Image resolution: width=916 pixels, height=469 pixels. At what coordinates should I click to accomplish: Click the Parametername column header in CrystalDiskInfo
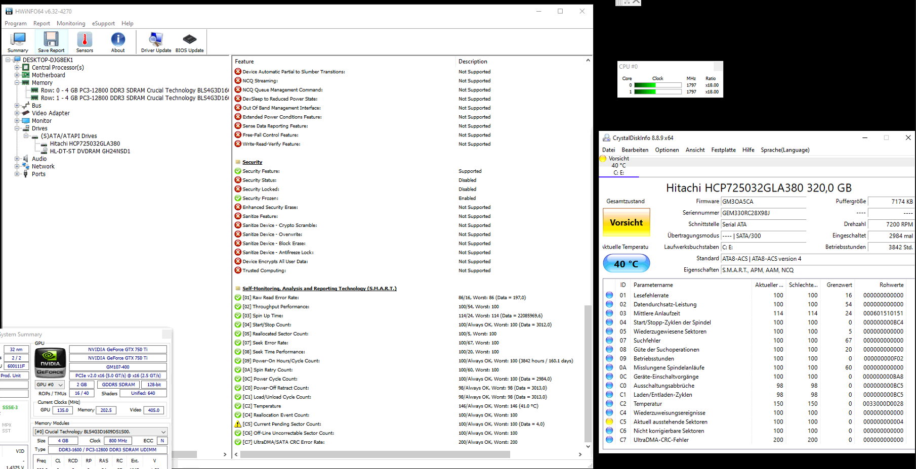[653, 285]
